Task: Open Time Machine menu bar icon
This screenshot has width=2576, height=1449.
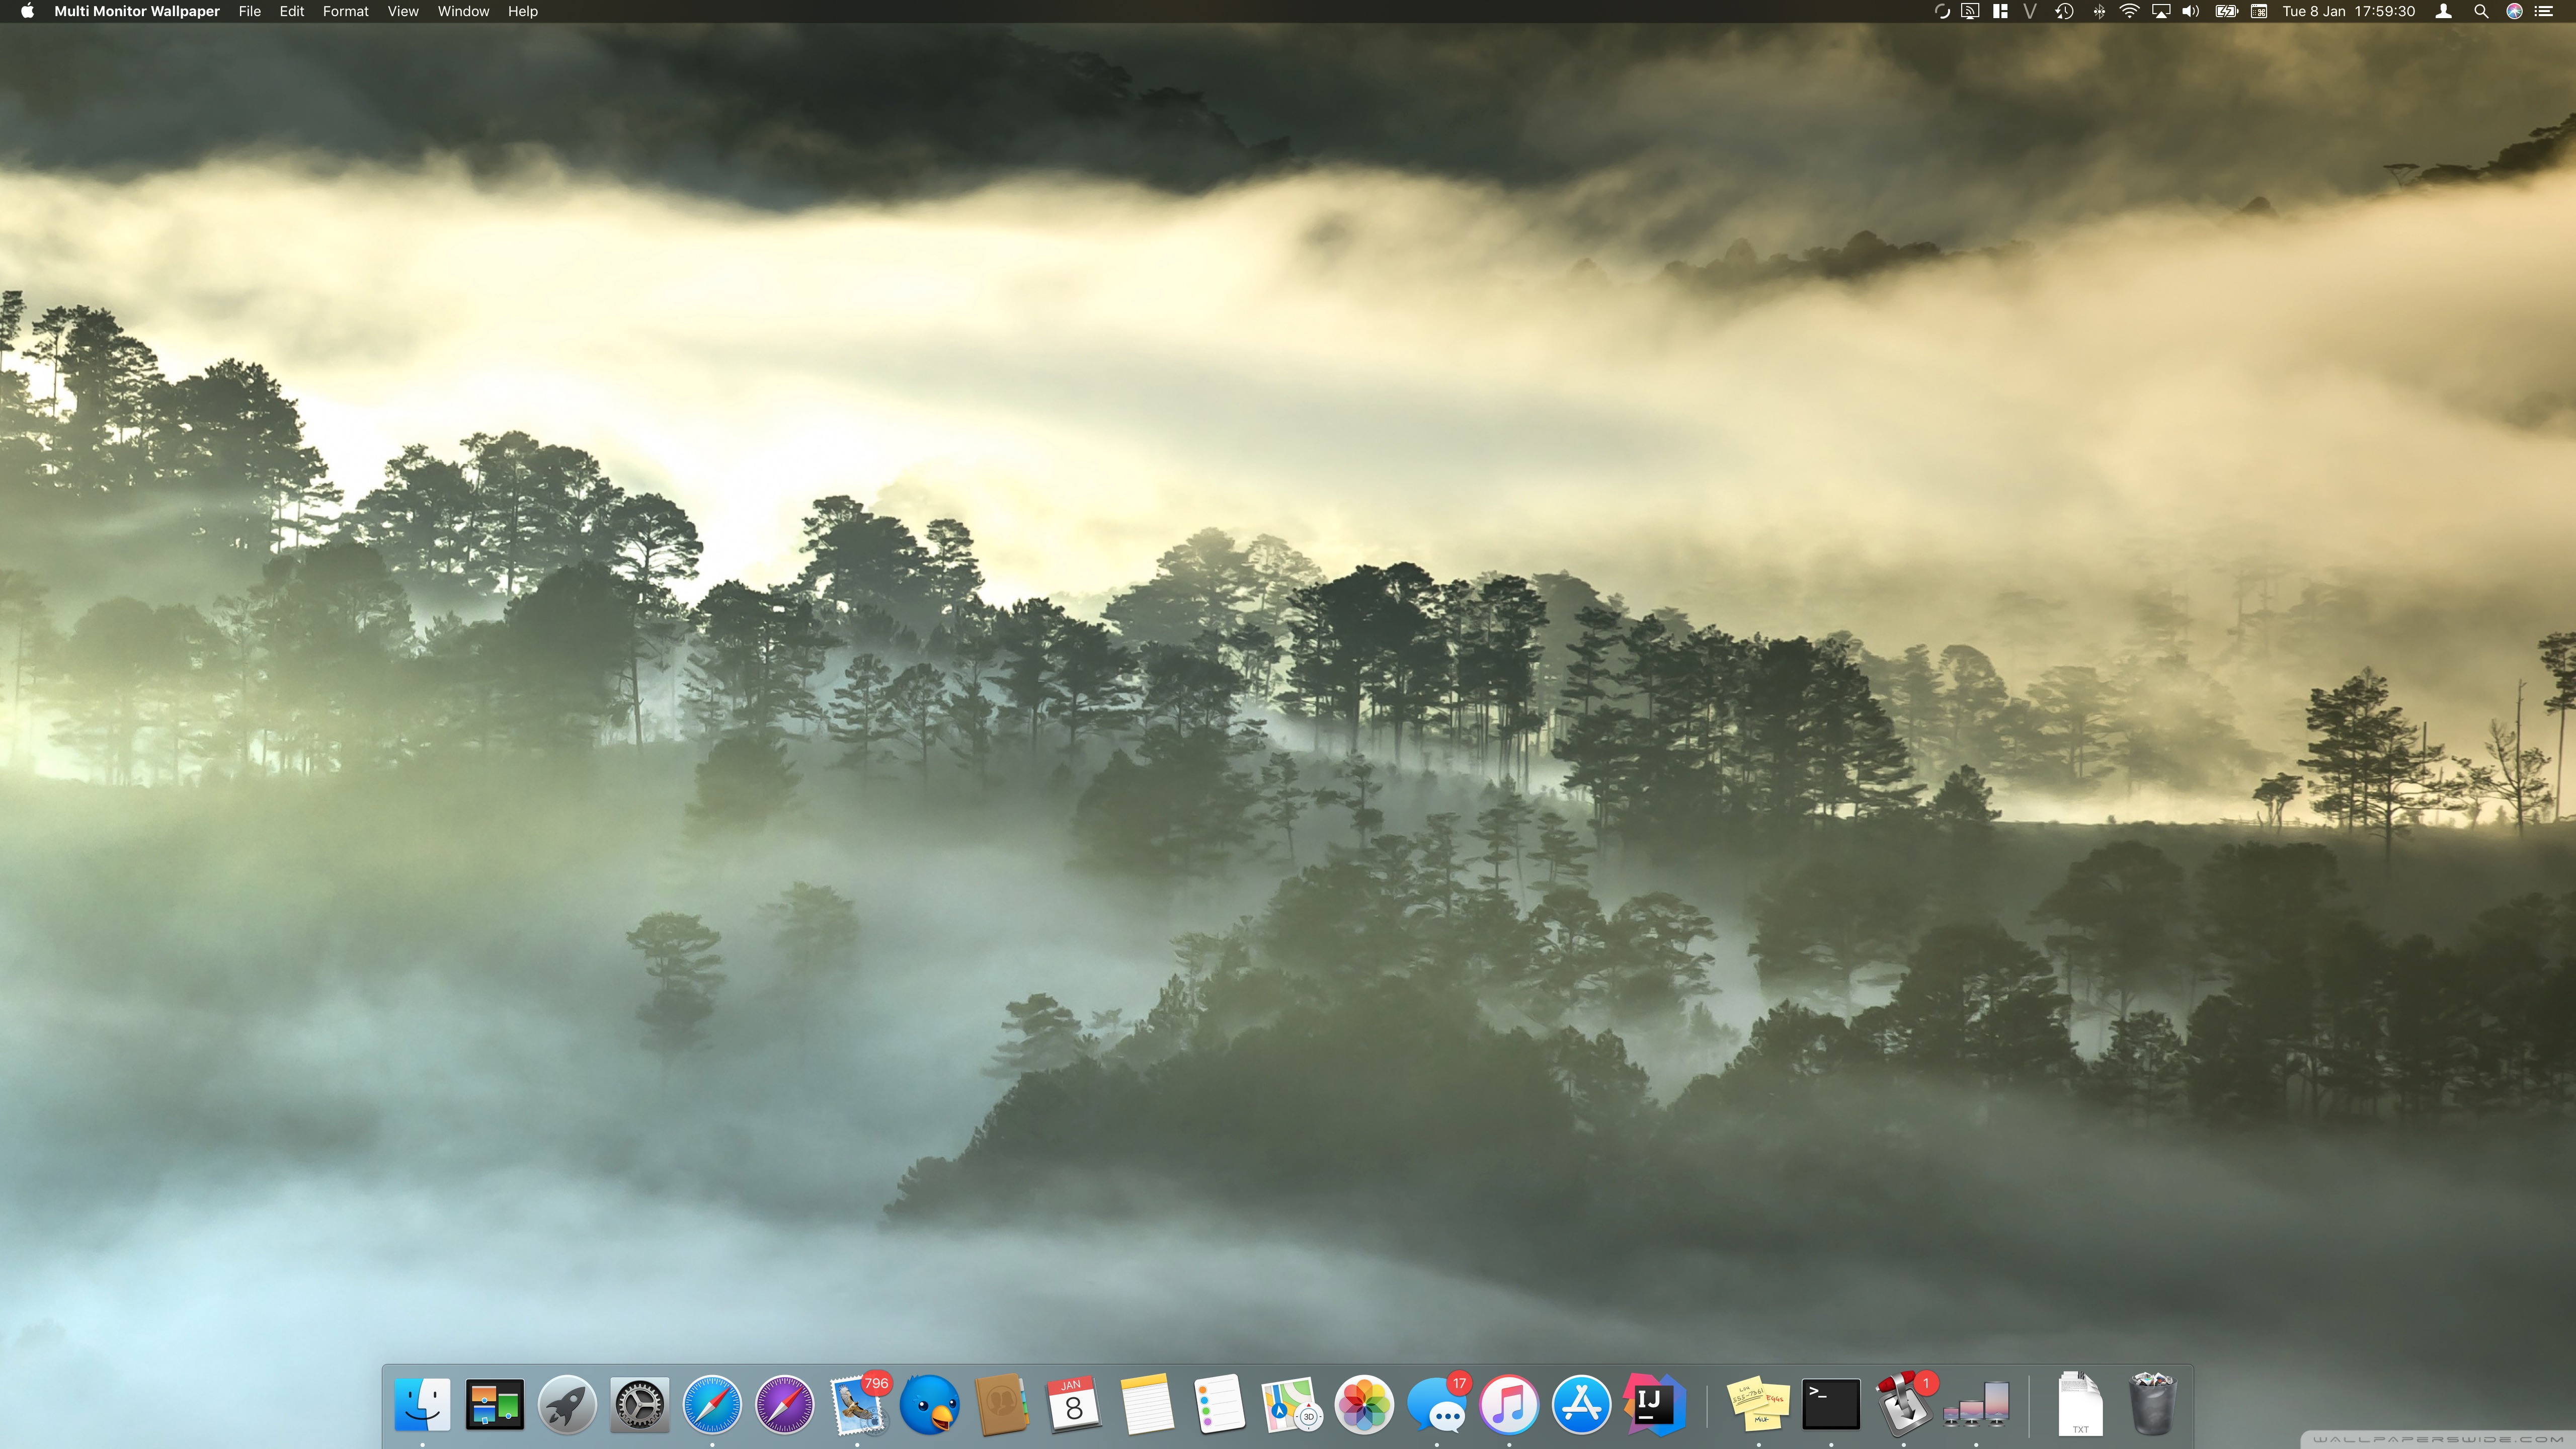Action: [2064, 11]
